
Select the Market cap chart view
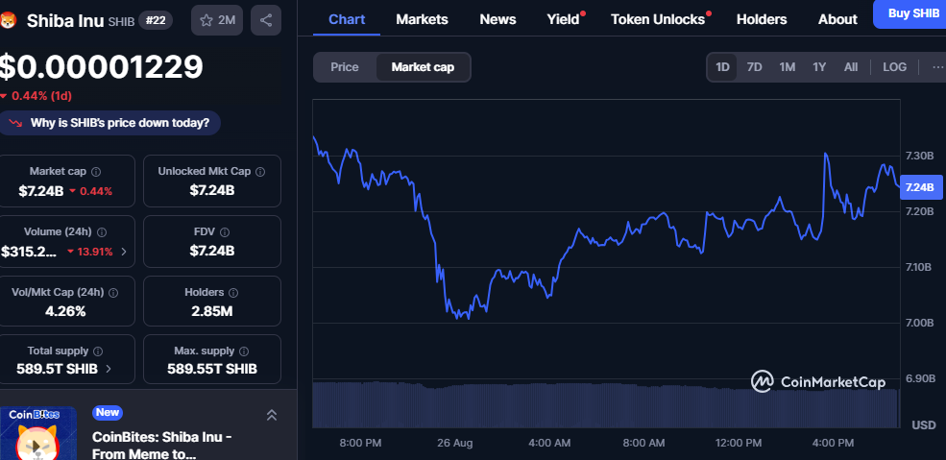pos(423,67)
